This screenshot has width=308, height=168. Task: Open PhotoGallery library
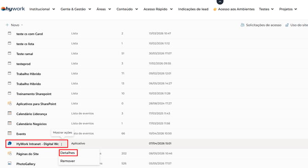coord(26,164)
